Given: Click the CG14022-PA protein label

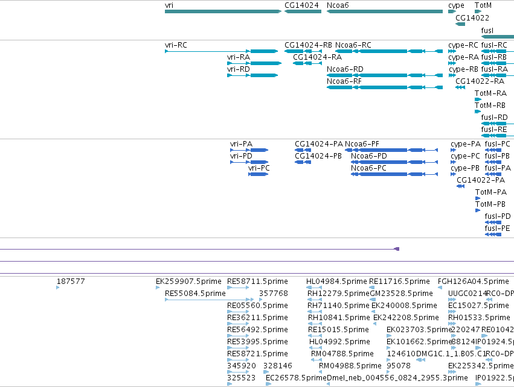Looking at the screenshot, I should 481,180.
